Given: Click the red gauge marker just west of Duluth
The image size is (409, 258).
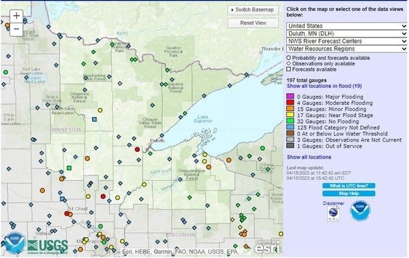Looking at the screenshot, I should click(x=137, y=149).
